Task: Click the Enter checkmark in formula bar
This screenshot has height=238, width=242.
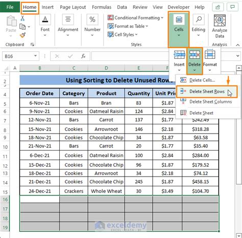Action: click(x=70, y=56)
